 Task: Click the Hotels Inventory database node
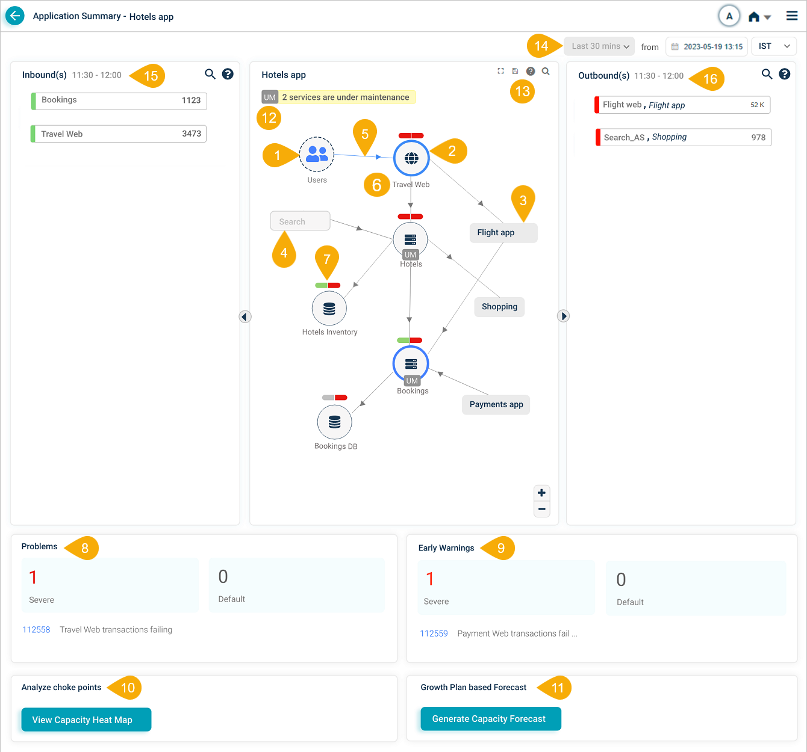(x=329, y=309)
